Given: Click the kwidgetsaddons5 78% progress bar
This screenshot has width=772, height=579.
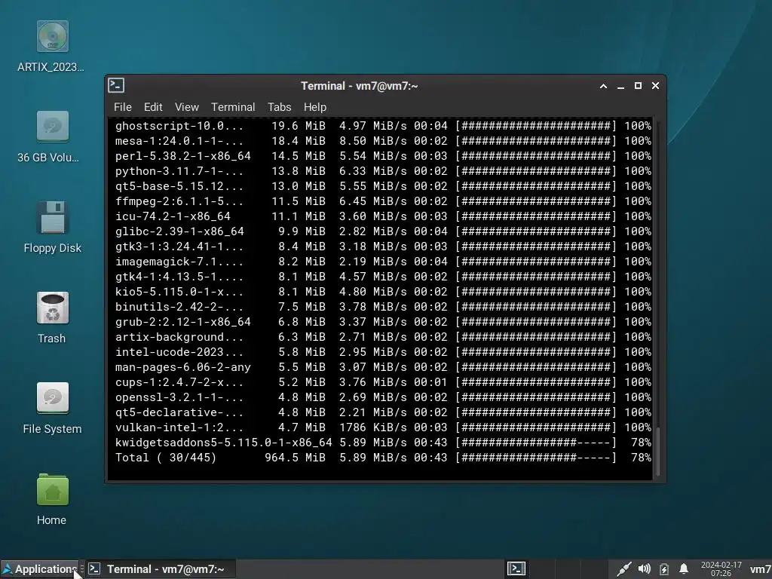Looking at the screenshot, I should pyautogui.click(x=536, y=443).
